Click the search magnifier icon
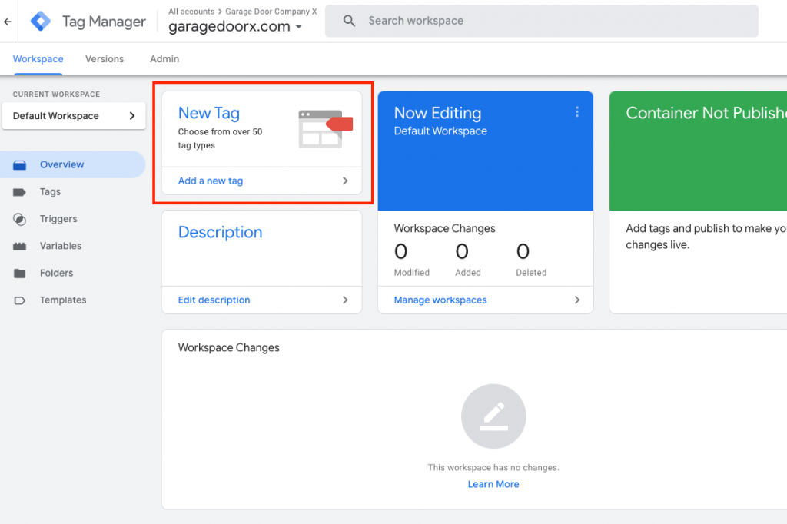 tap(349, 21)
